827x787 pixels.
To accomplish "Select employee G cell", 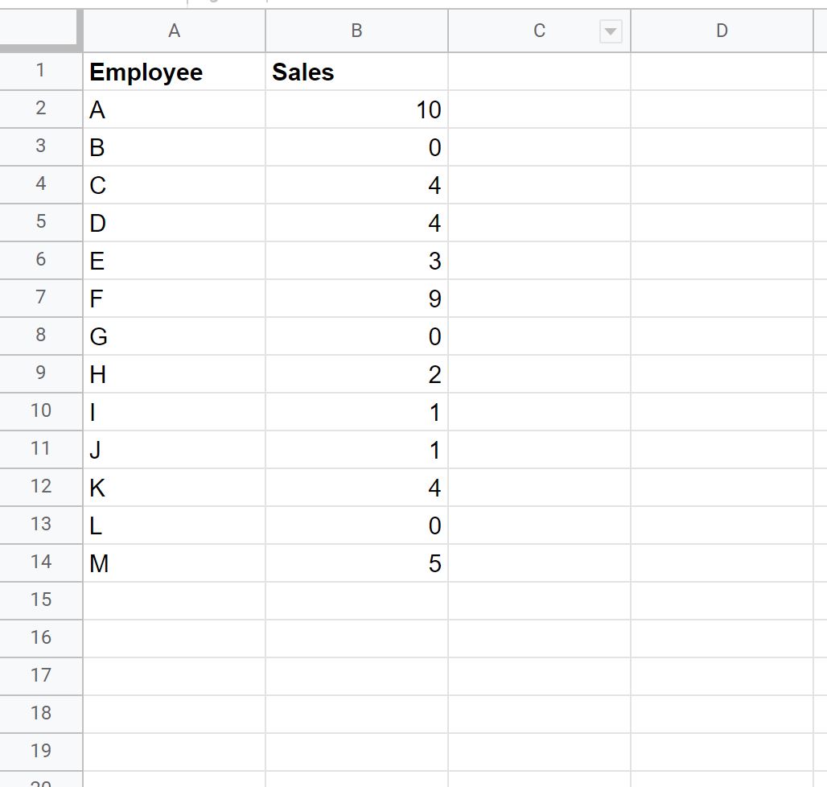I will coord(174,336).
